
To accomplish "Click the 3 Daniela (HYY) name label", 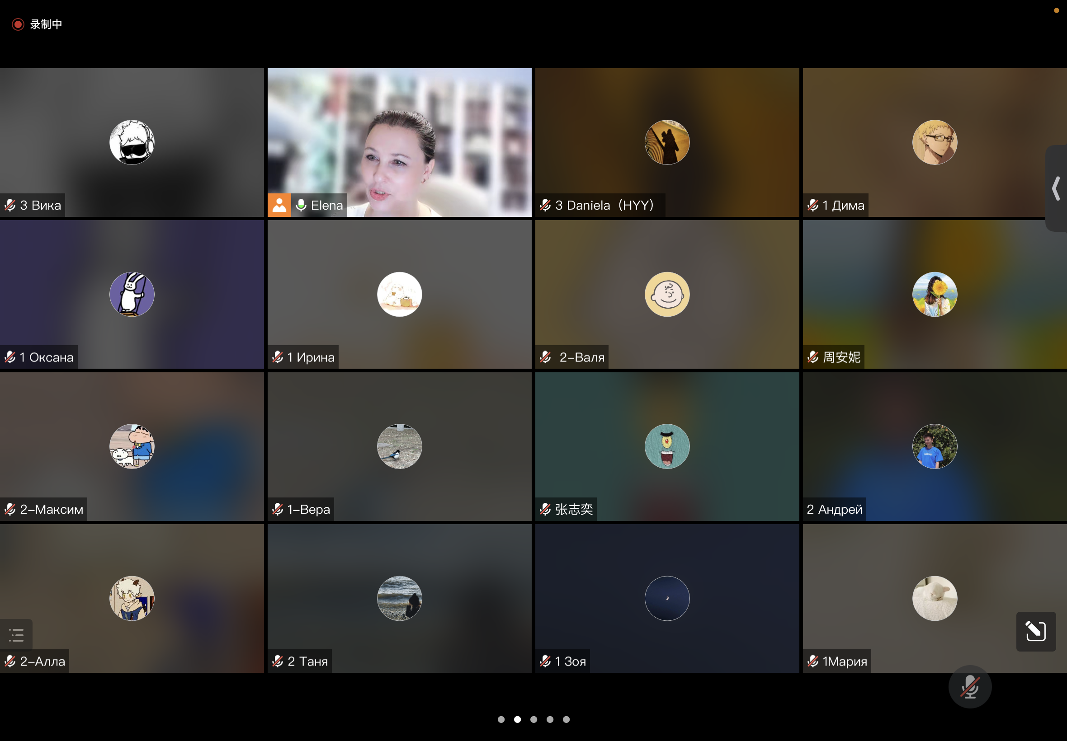I will click(604, 205).
